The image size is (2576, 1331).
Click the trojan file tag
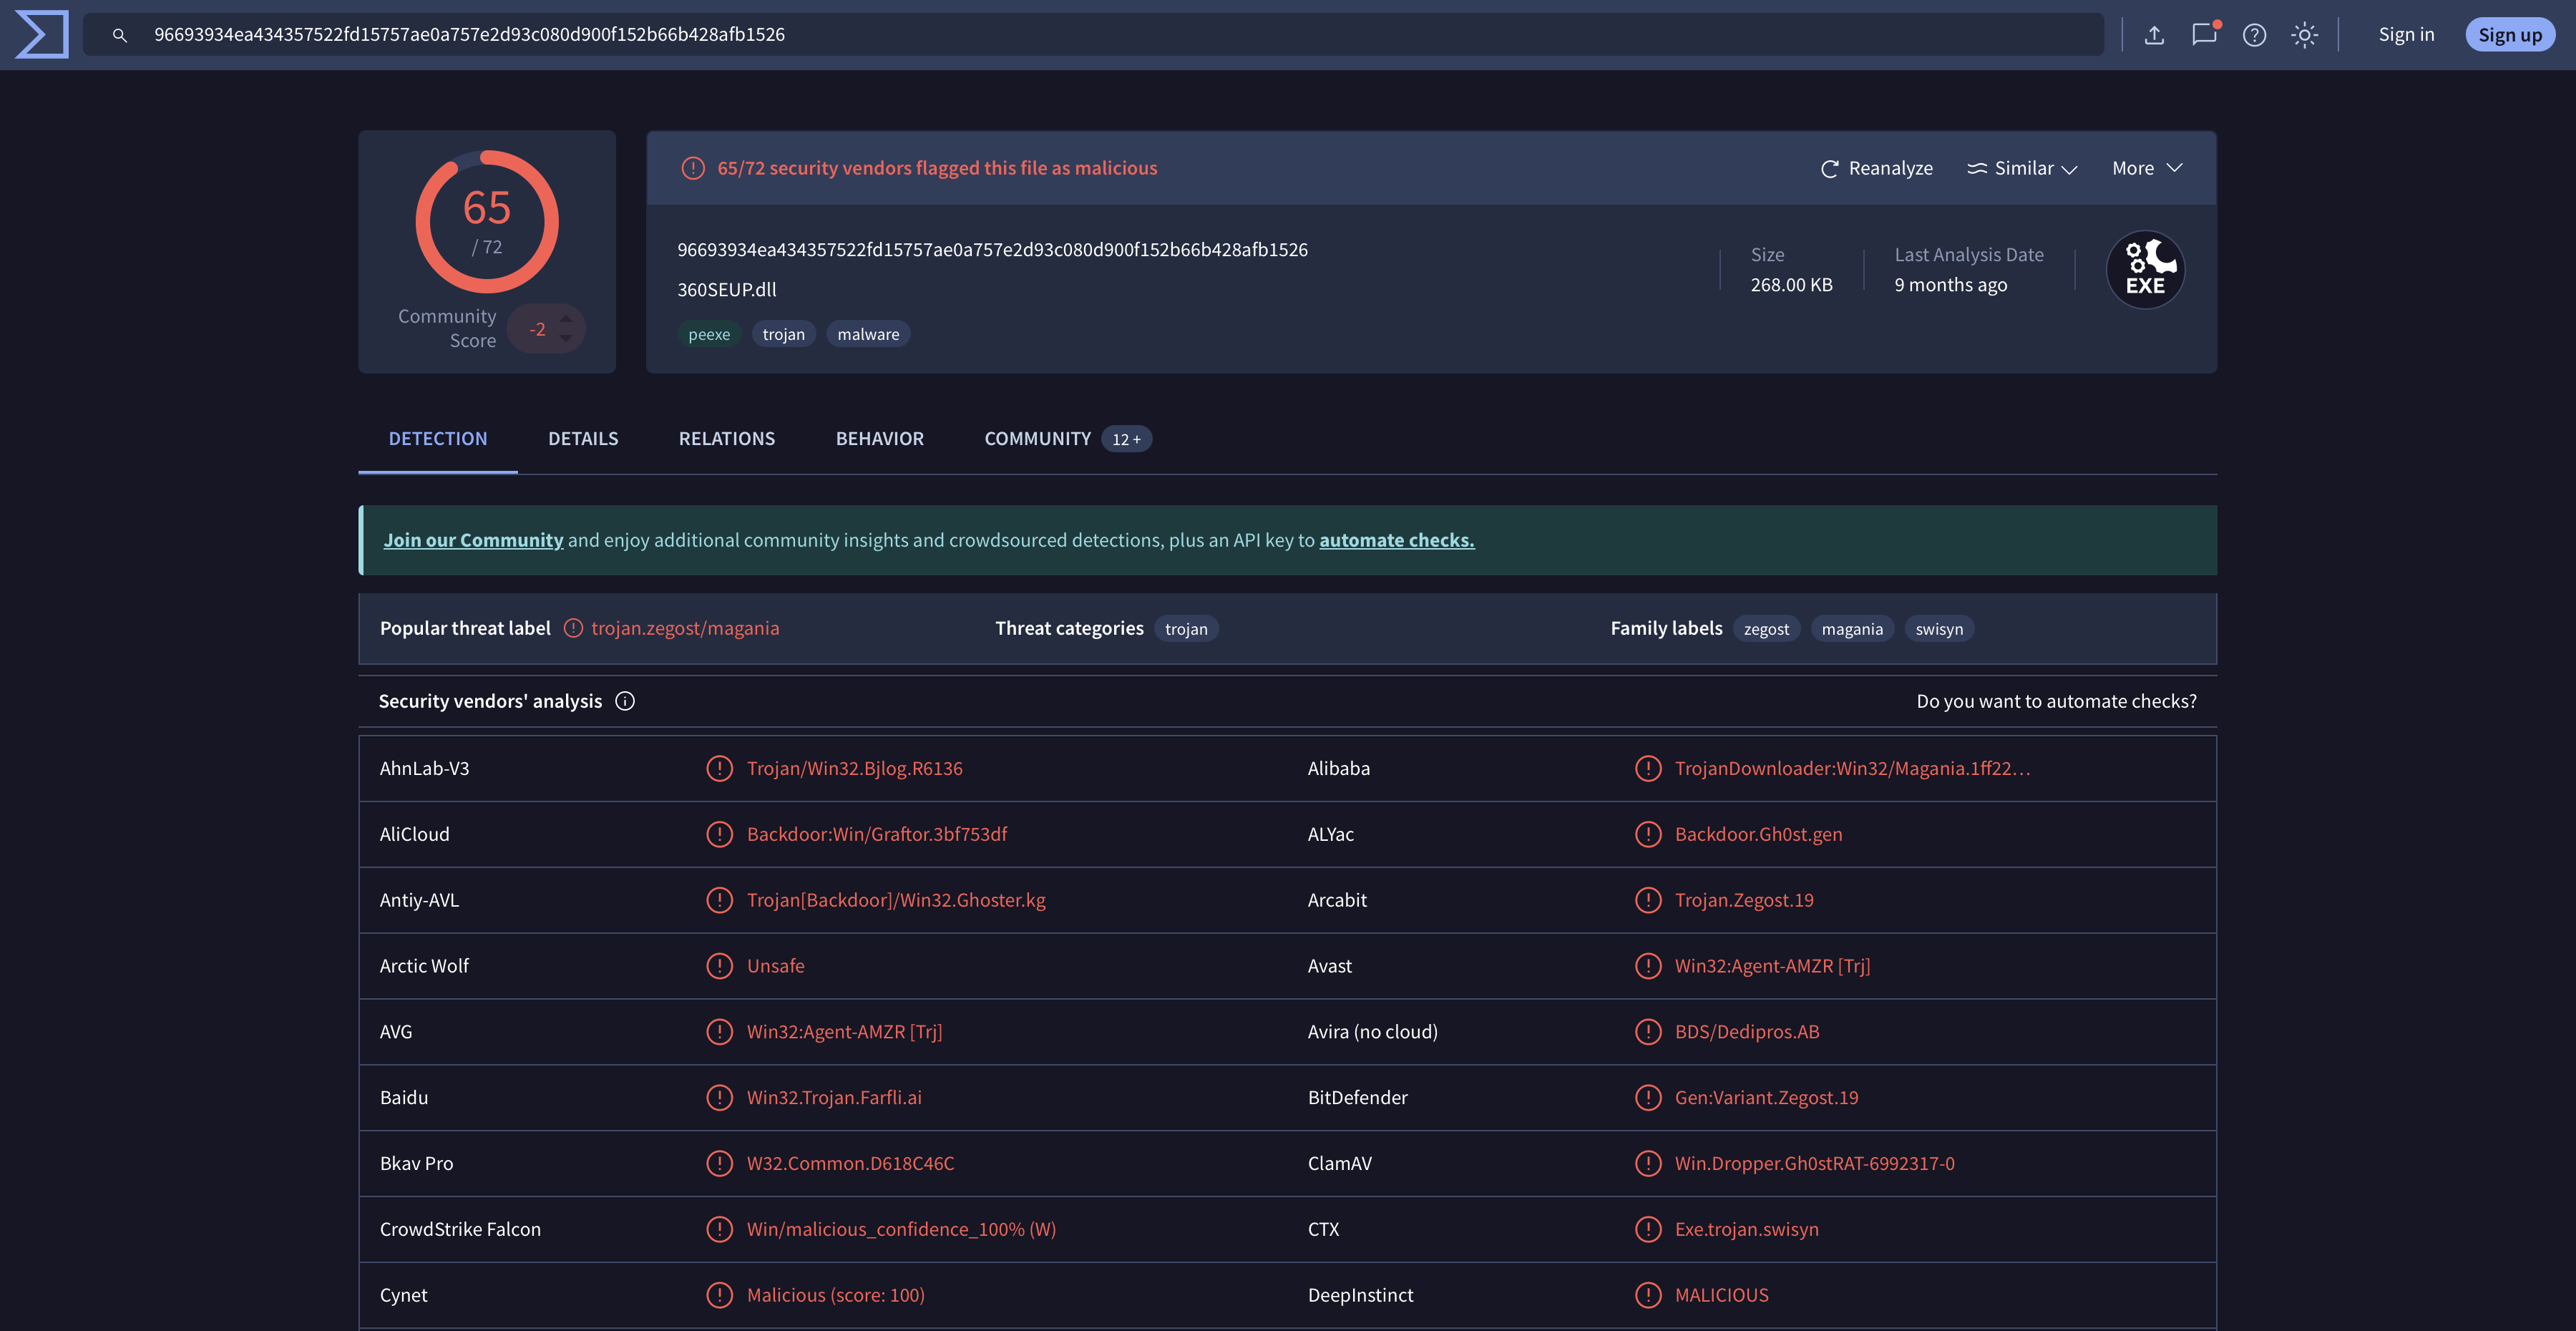pos(783,334)
